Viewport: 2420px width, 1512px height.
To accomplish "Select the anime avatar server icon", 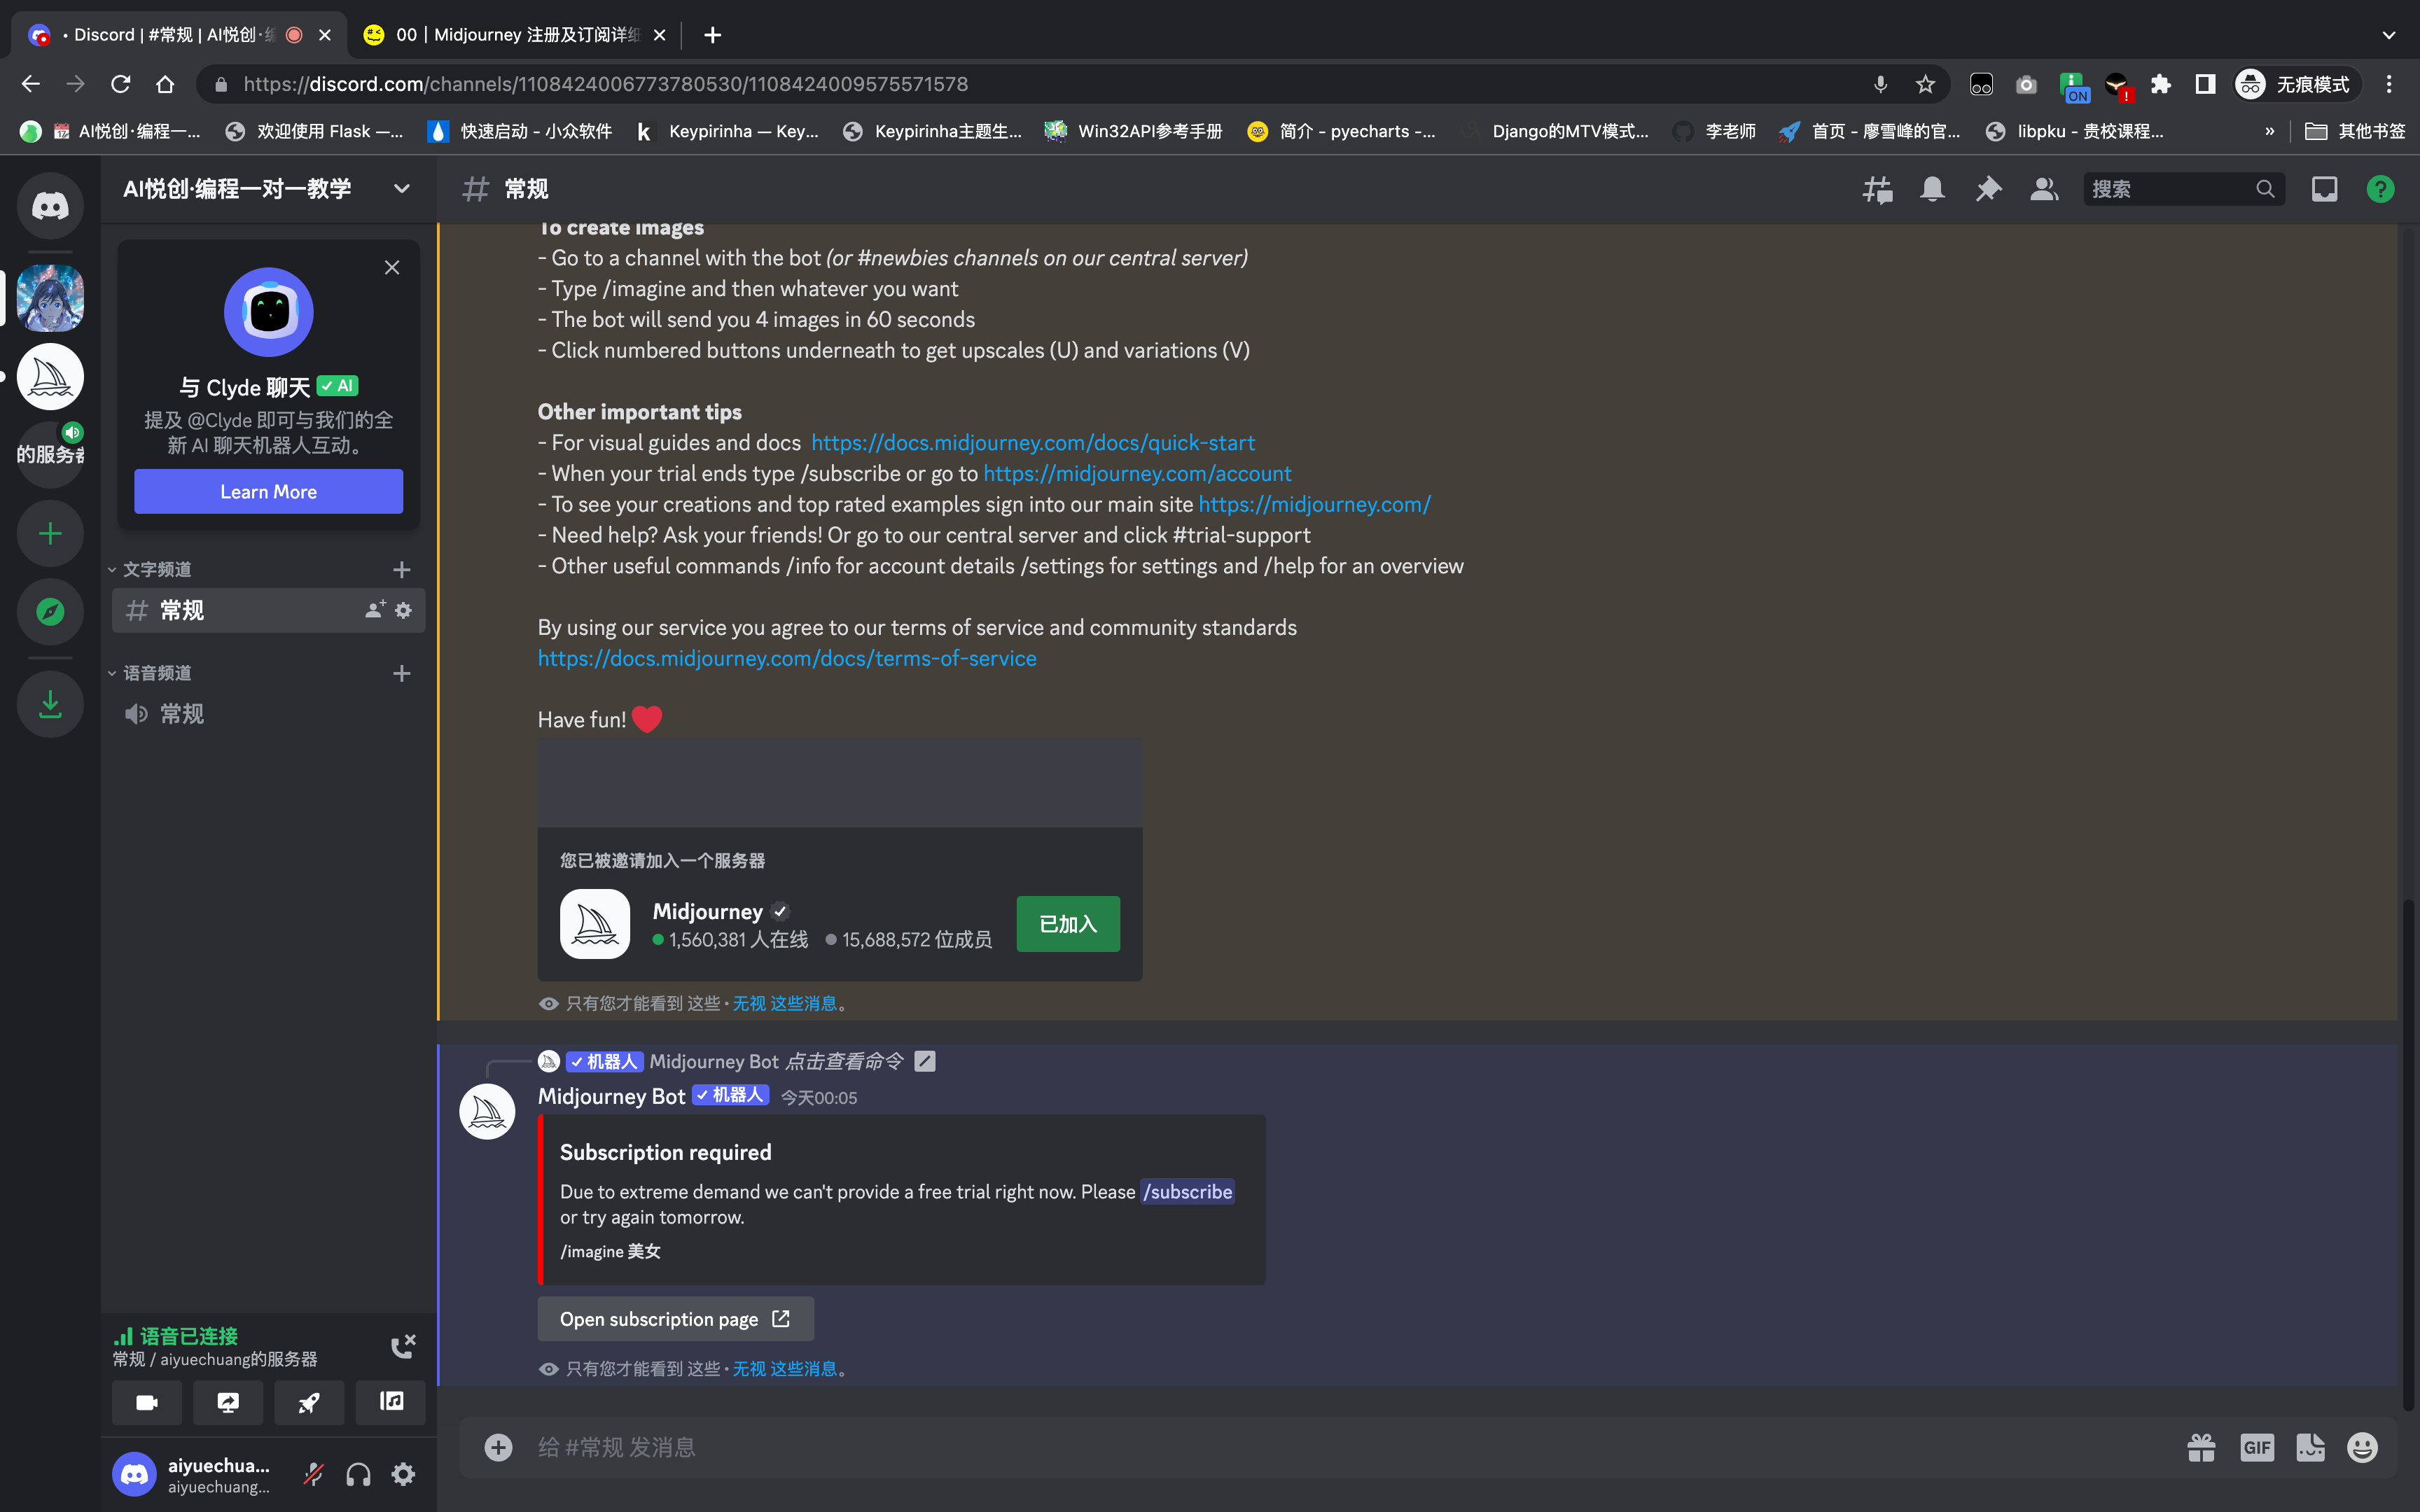I will [x=50, y=298].
